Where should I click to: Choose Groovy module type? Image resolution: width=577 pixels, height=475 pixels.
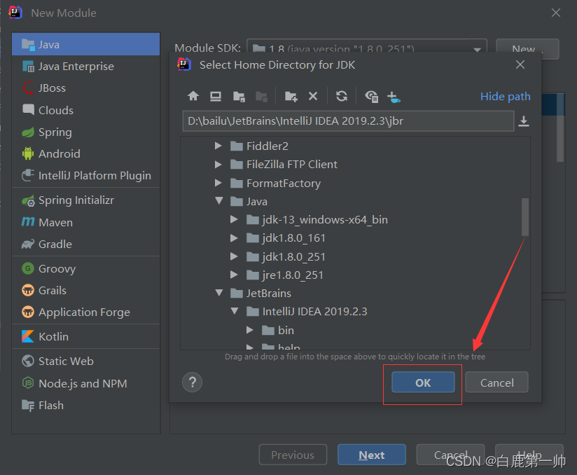click(x=85, y=268)
